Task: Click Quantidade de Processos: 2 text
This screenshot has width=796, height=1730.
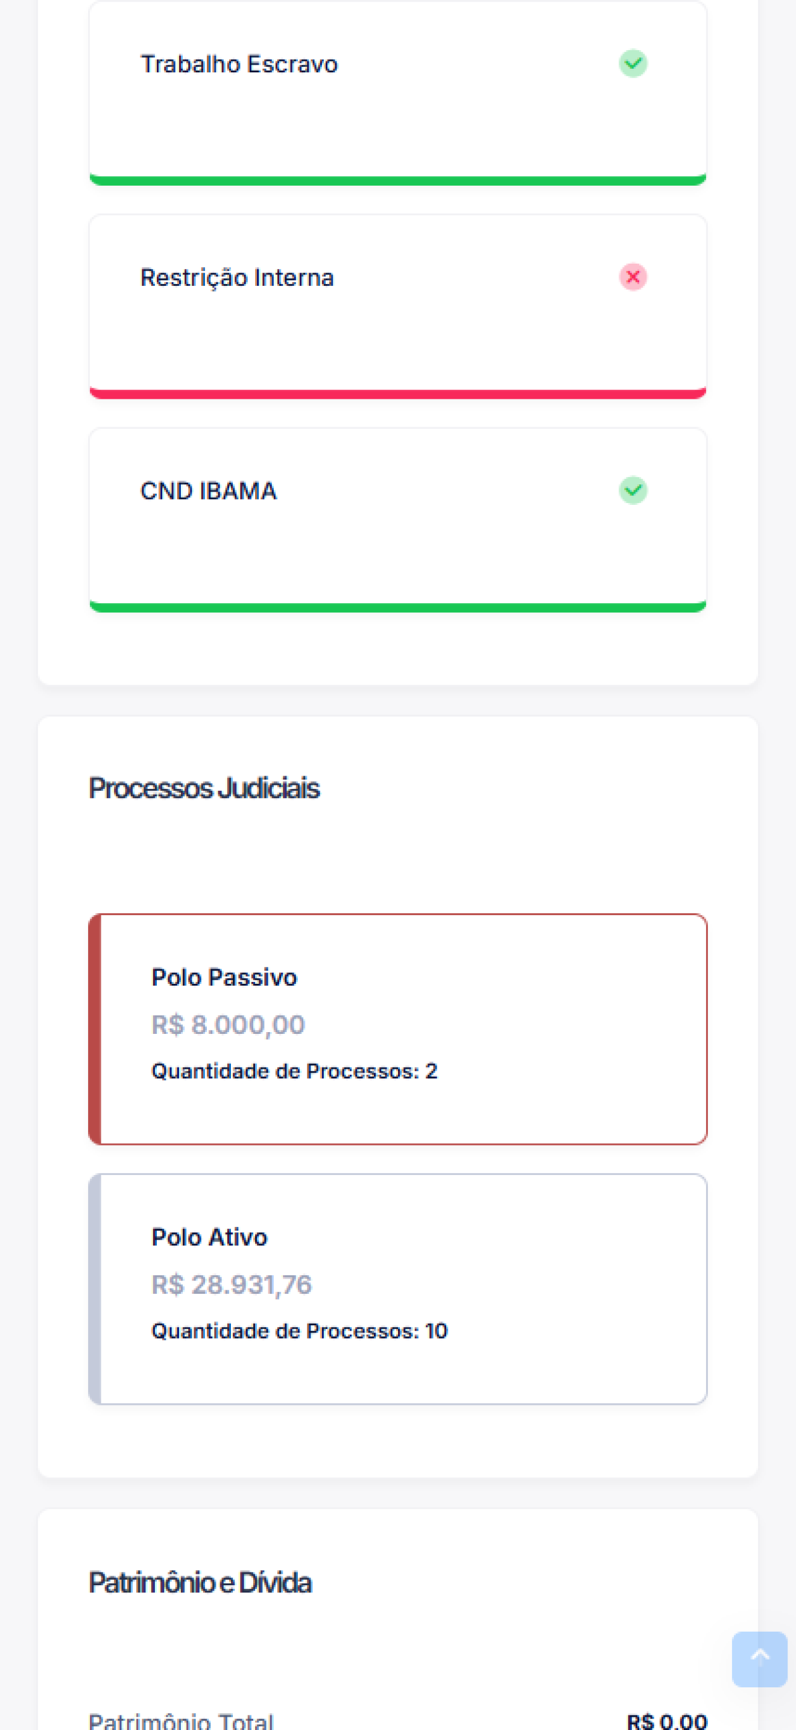Action: [295, 1071]
